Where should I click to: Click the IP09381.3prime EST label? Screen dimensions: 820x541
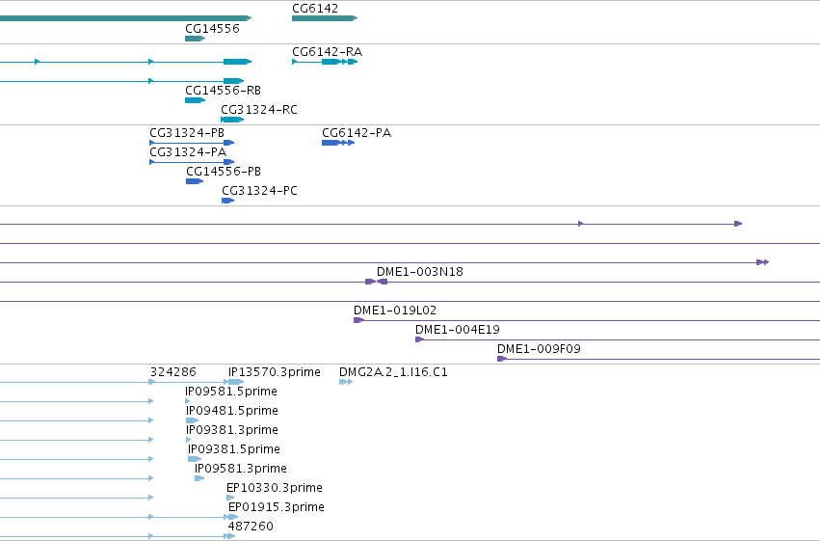pos(231,429)
